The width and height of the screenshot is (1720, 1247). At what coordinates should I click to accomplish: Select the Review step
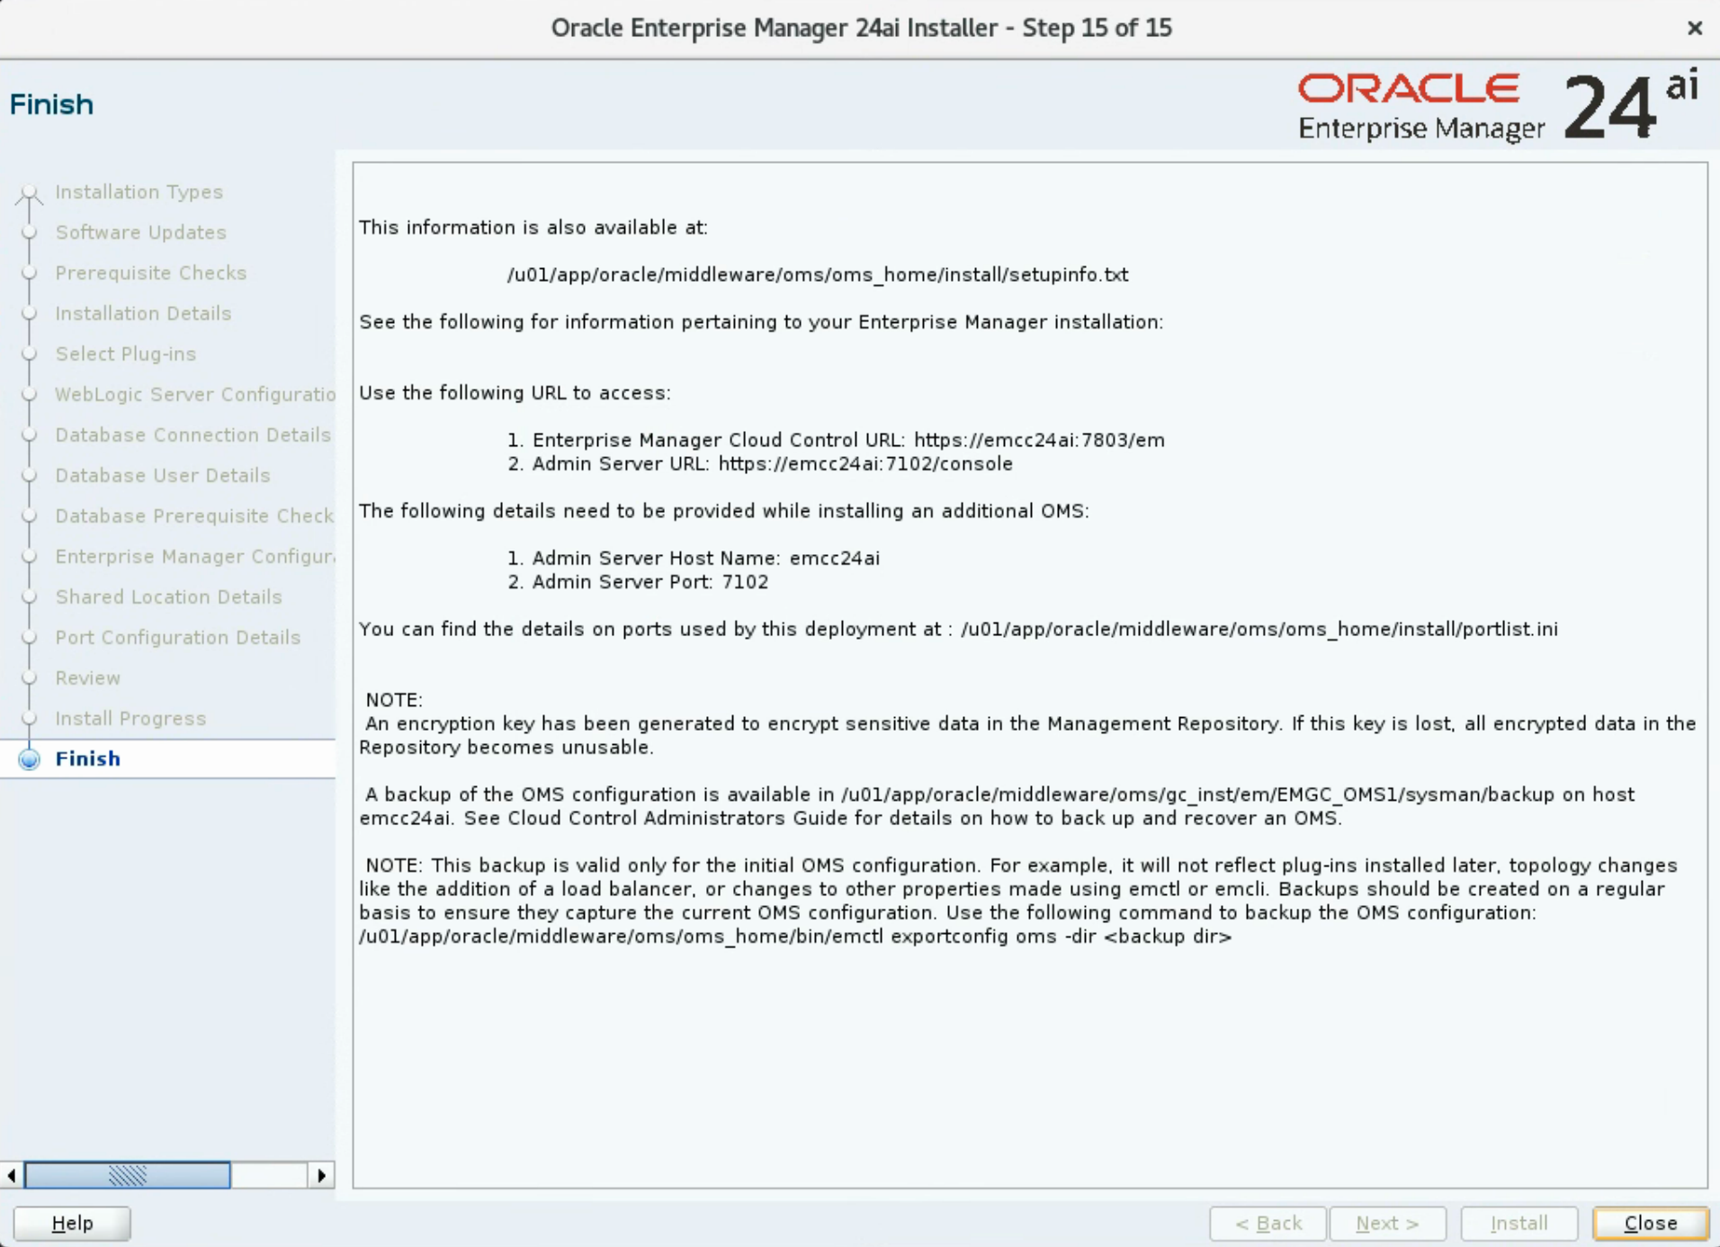click(87, 677)
